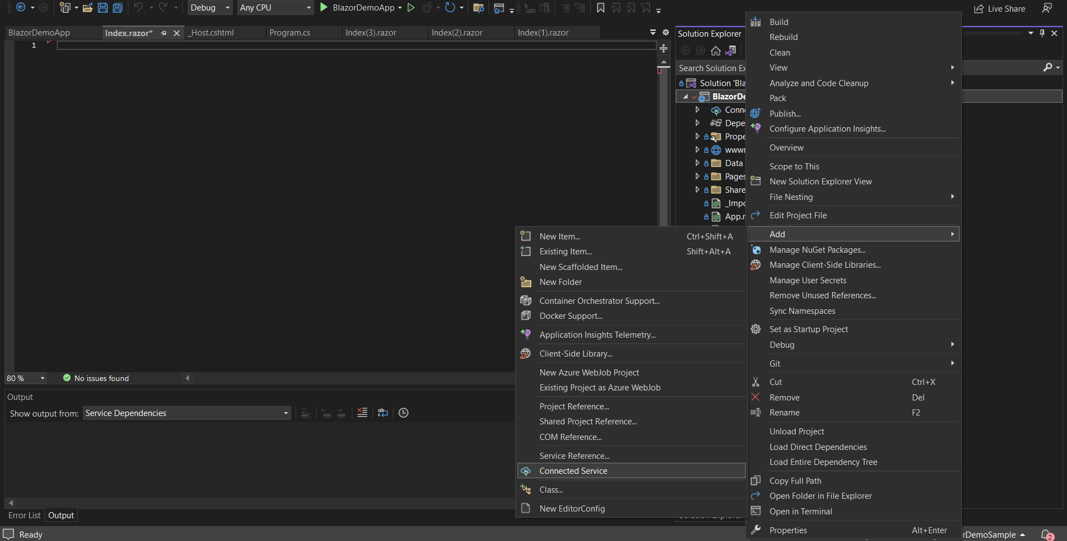Image resolution: width=1067 pixels, height=541 pixels.
Task: Trigger Hot Reload with the flame icon
Action: [427, 8]
